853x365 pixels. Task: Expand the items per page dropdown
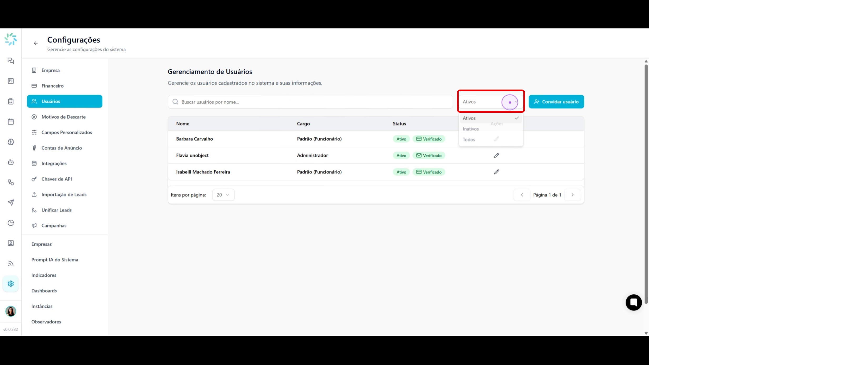pyautogui.click(x=223, y=195)
